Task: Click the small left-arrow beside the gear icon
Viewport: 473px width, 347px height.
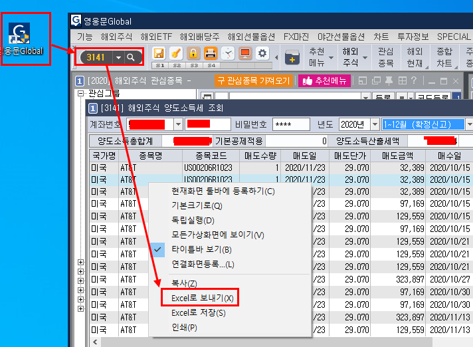Action: pyautogui.click(x=276, y=57)
